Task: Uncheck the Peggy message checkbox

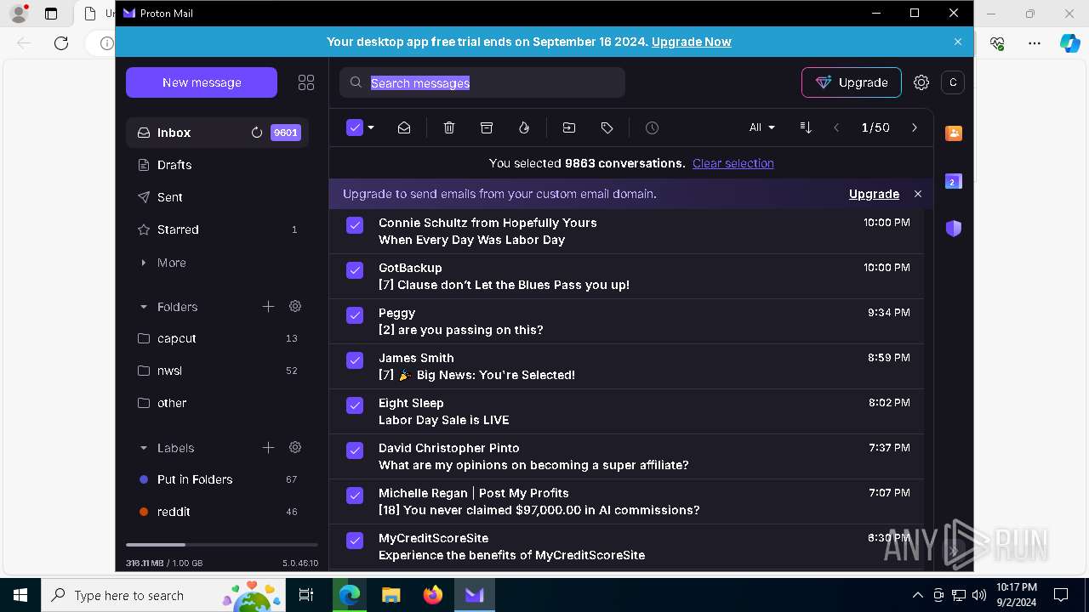Action: click(355, 315)
